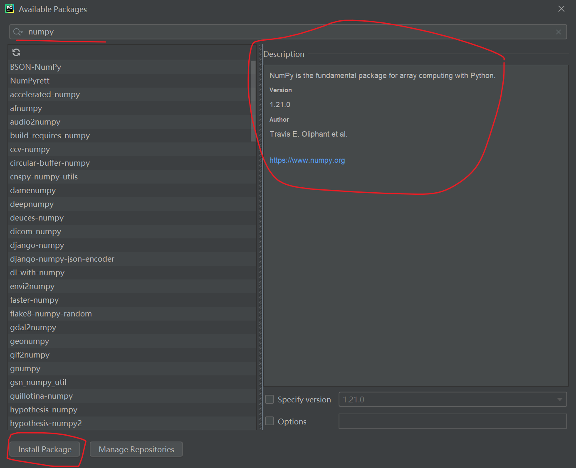Click the NumPy description summary text
576x468 pixels.
click(382, 76)
